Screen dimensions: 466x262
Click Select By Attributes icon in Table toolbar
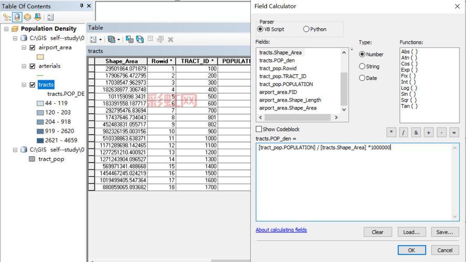click(x=130, y=39)
